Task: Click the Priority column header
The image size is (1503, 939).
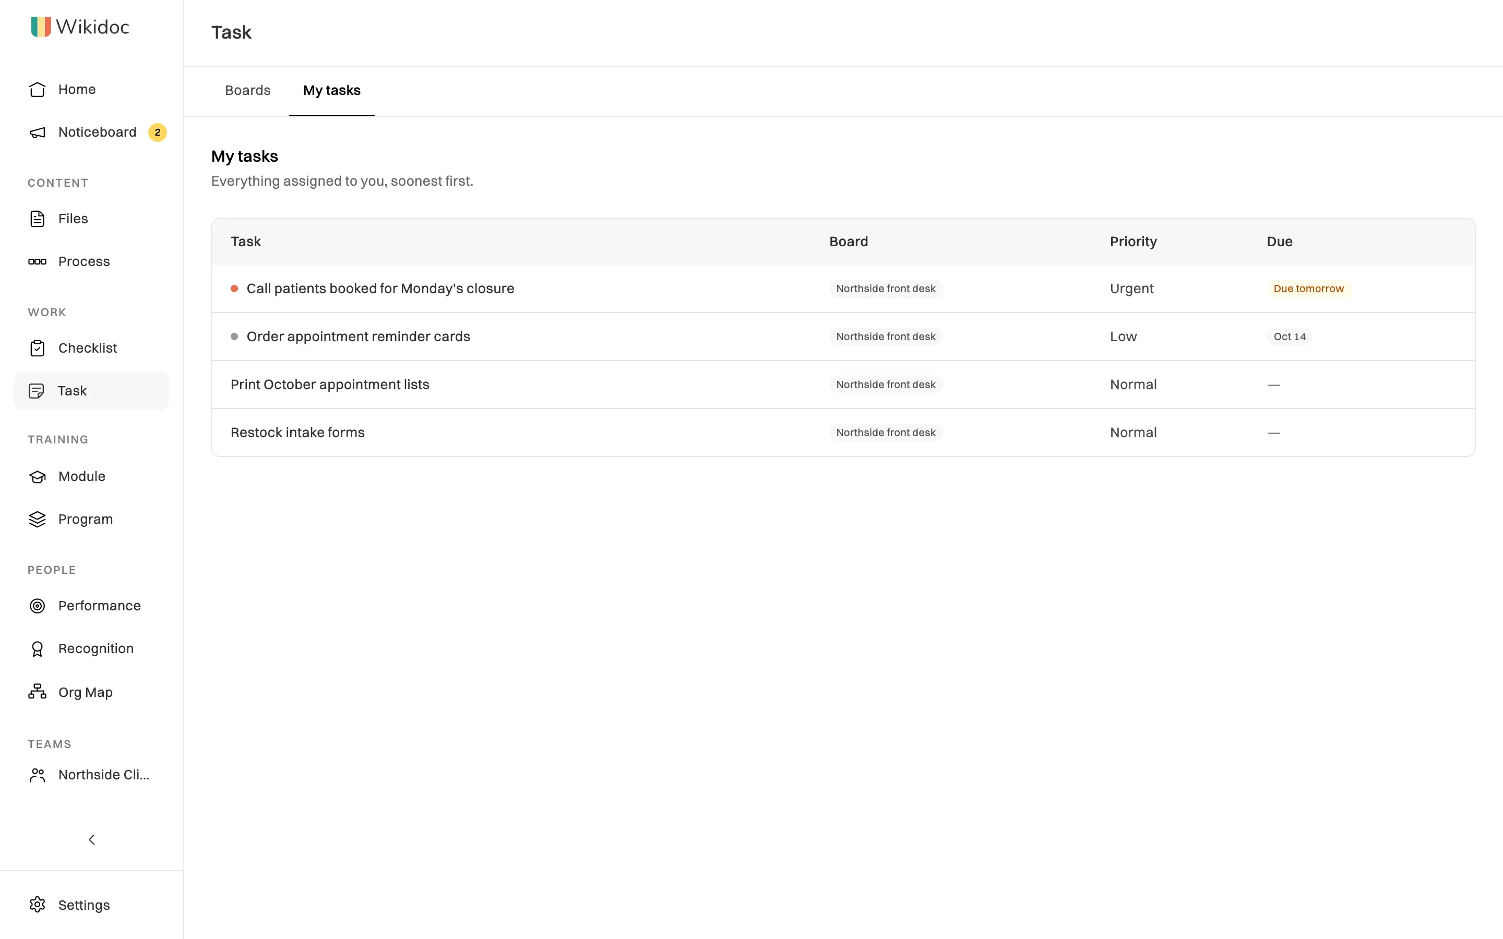Action: [x=1133, y=242]
